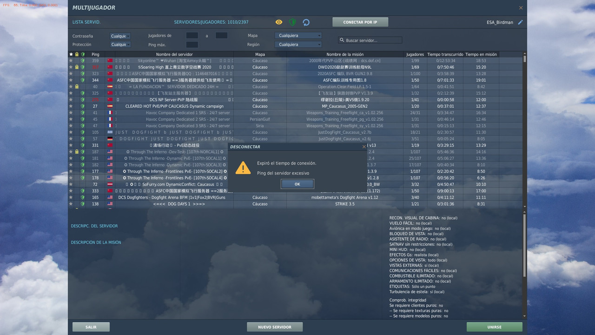This screenshot has height=335, width=595.
Task: Click the warning triangle icon in the dialog
Action: (243, 168)
